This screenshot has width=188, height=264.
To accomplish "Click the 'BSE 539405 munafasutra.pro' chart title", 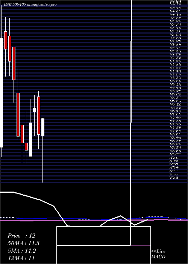I will click(x=30, y=5).
